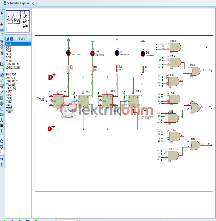Select the Selection Mode arrow tool
The height and width of the screenshot is (221, 216).
[2, 13]
